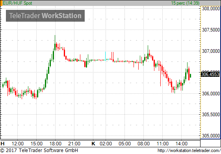Click the 308,0000 price axis label

coord(211,9)
